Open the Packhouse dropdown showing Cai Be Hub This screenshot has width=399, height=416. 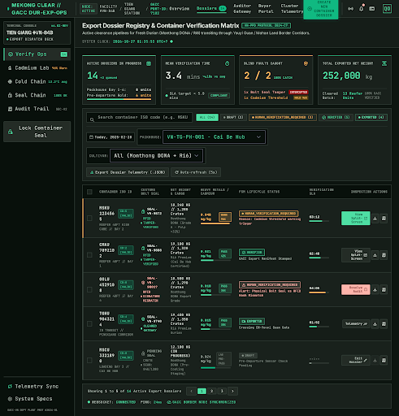[x=215, y=137]
